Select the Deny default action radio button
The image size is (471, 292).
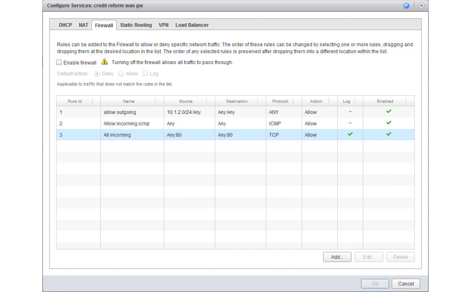(x=97, y=74)
